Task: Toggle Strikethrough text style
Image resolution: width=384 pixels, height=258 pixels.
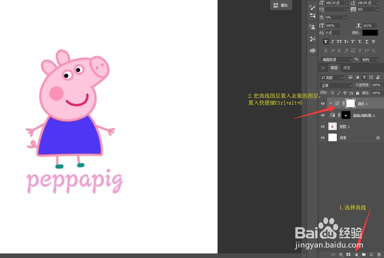Action: [x=374, y=41]
